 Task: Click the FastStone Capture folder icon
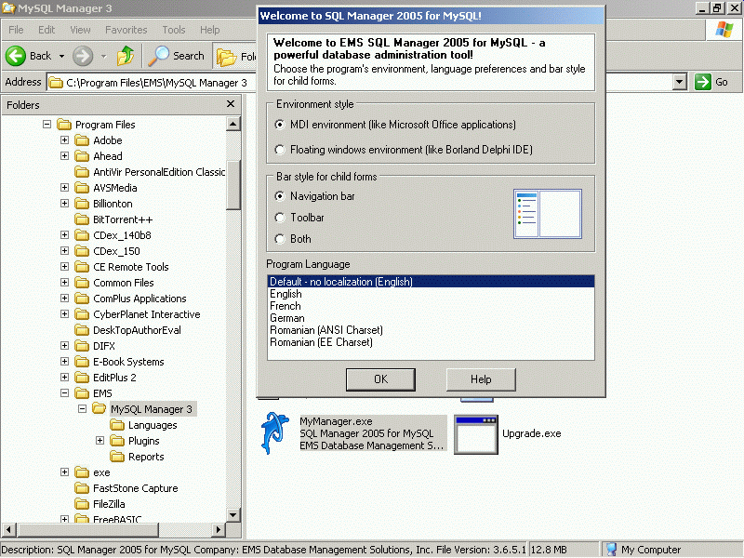coord(82,487)
